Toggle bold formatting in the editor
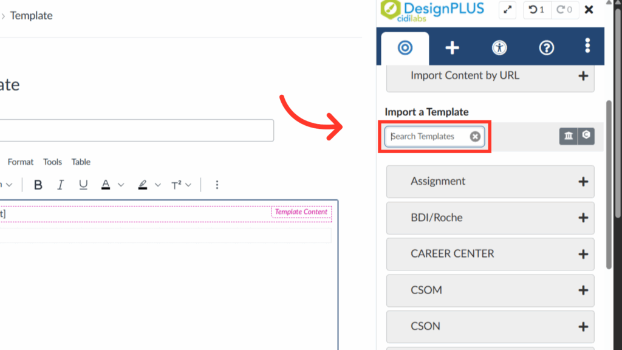The image size is (622, 350). point(38,185)
